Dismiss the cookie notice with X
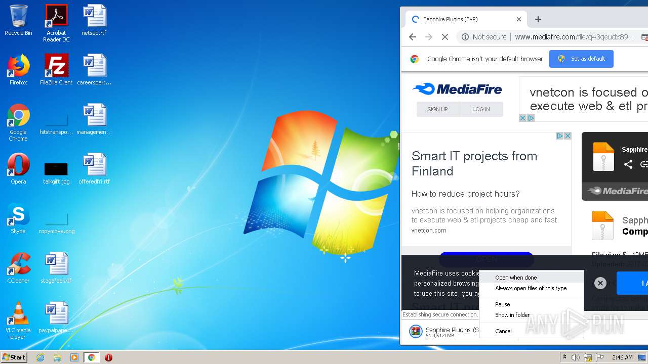The height and width of the screenshot is (364, 648). click(600, 283)
